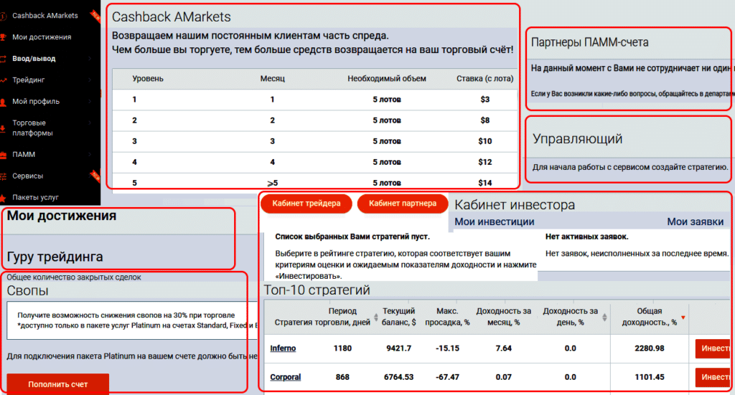735x395 pixels.
Task: Open the Inferno strategy link
Action: click(x=283, y=348)
